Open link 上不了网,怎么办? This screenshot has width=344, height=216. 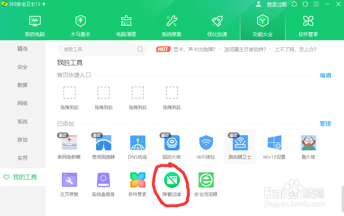(295, 49)
